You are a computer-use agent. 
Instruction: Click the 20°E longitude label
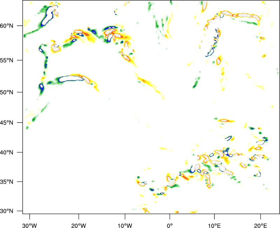[x=260, y=226]
